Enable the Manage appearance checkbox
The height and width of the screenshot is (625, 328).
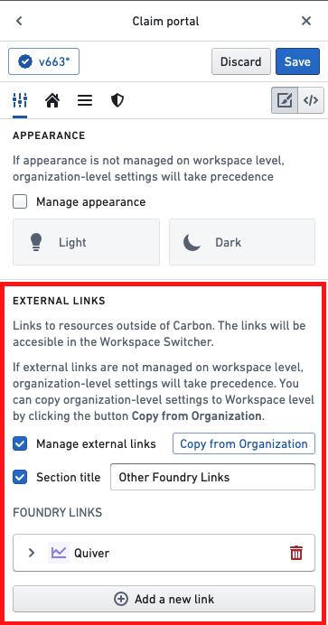tap(20, 201)
